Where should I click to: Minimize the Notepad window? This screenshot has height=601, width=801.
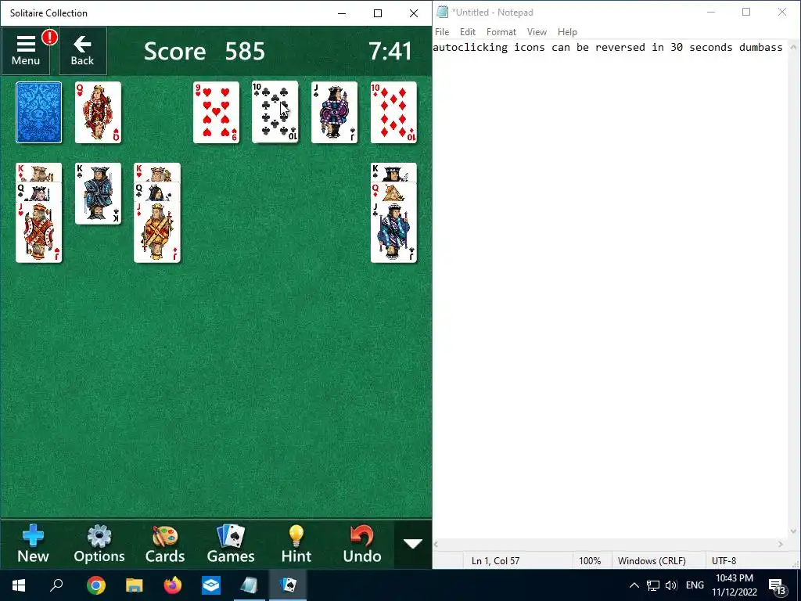click(710, 13)
